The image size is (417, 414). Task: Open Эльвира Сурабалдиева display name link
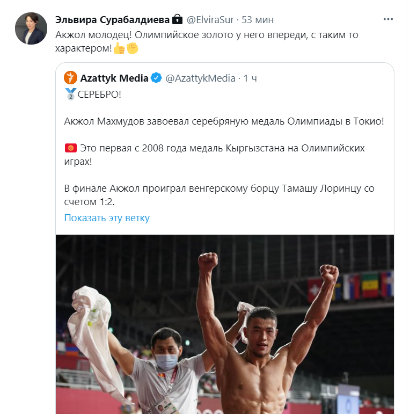point(113,20)
